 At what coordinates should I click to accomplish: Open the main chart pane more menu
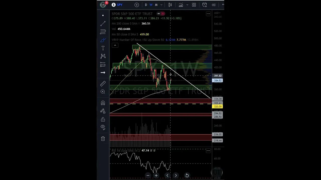(x=208, y=14)
